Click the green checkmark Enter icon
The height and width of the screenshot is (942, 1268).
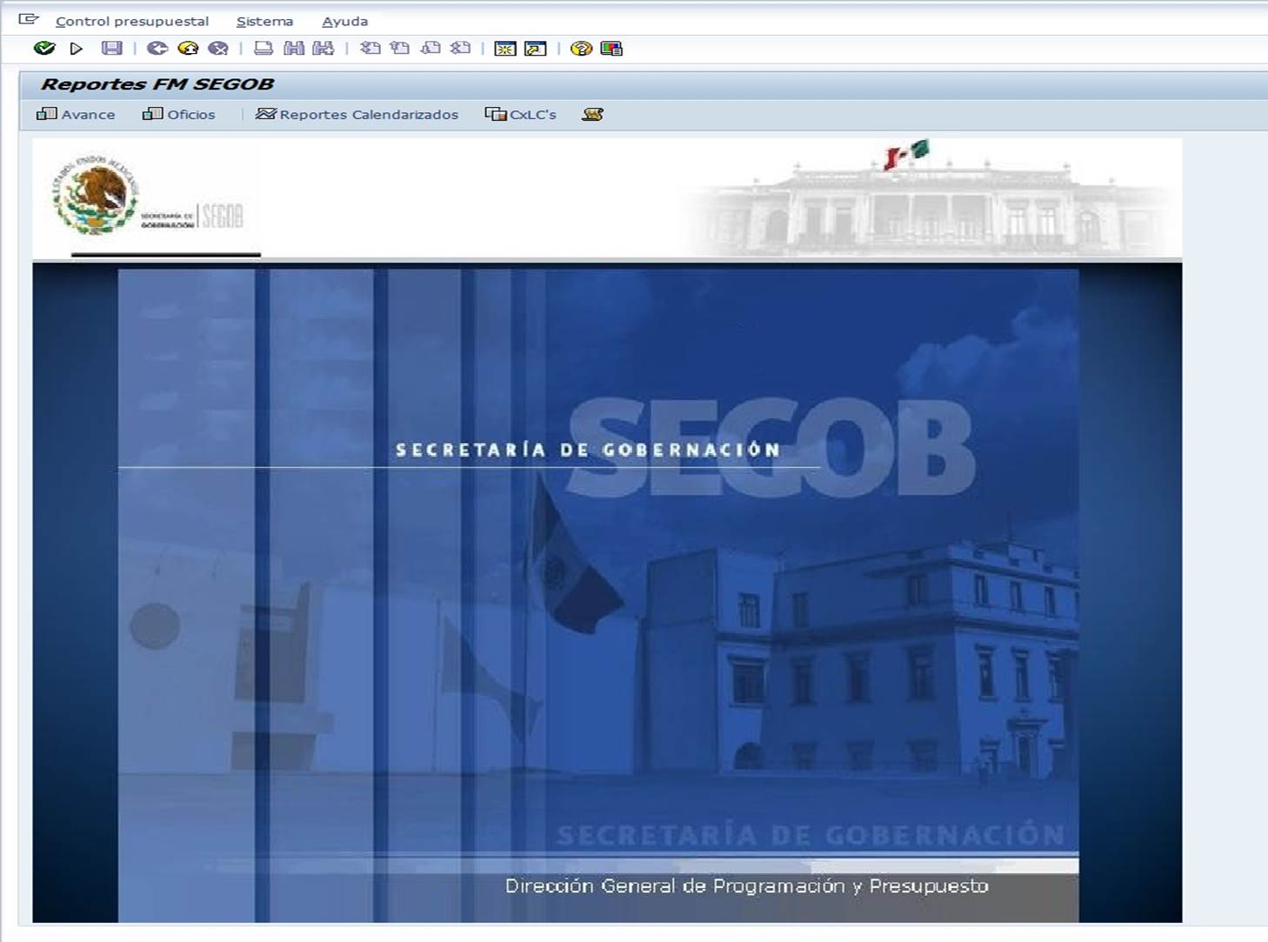click(x=44, y=49)
